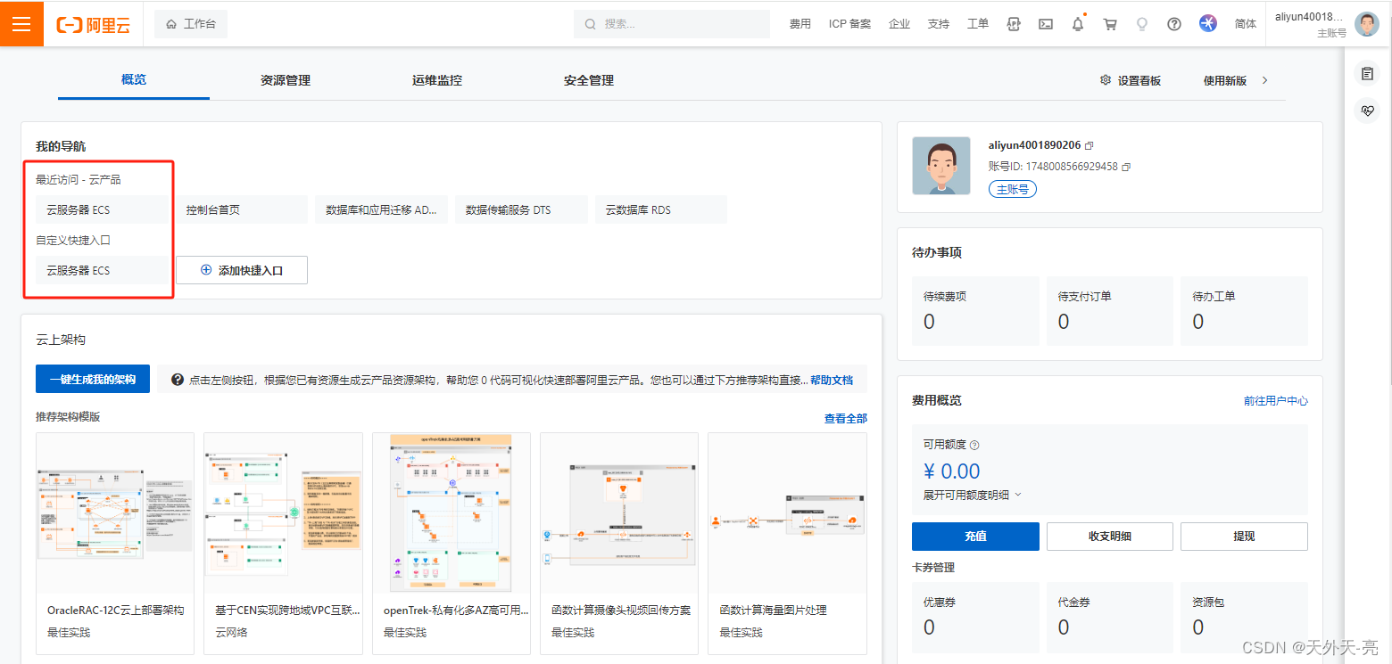The image size is (1392, 664).
Task: Open the orange hamburger menu
Action: click(x=21, y=24)
